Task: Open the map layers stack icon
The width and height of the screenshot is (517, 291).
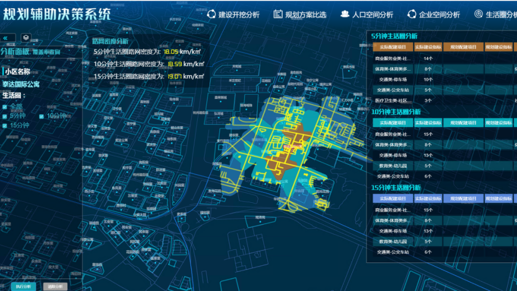Action: click(x=26, y=38)
